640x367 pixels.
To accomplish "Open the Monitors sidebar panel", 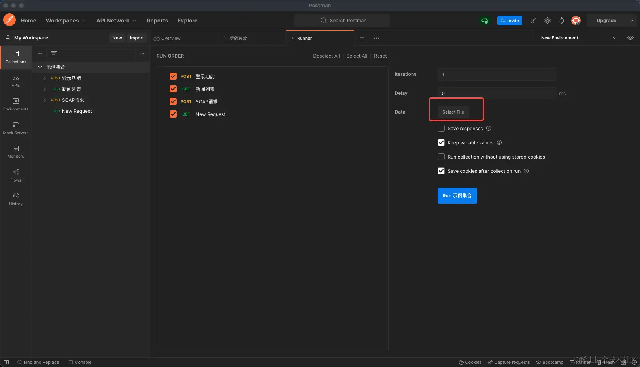I will tap(16, 152).
